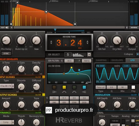
Task: Click the bell filter icon under yellow band
Action: pos(64,92)
